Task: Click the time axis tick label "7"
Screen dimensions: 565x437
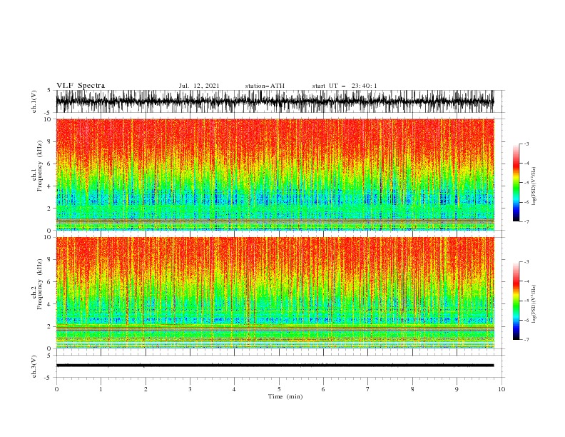Action: (368, 389)
